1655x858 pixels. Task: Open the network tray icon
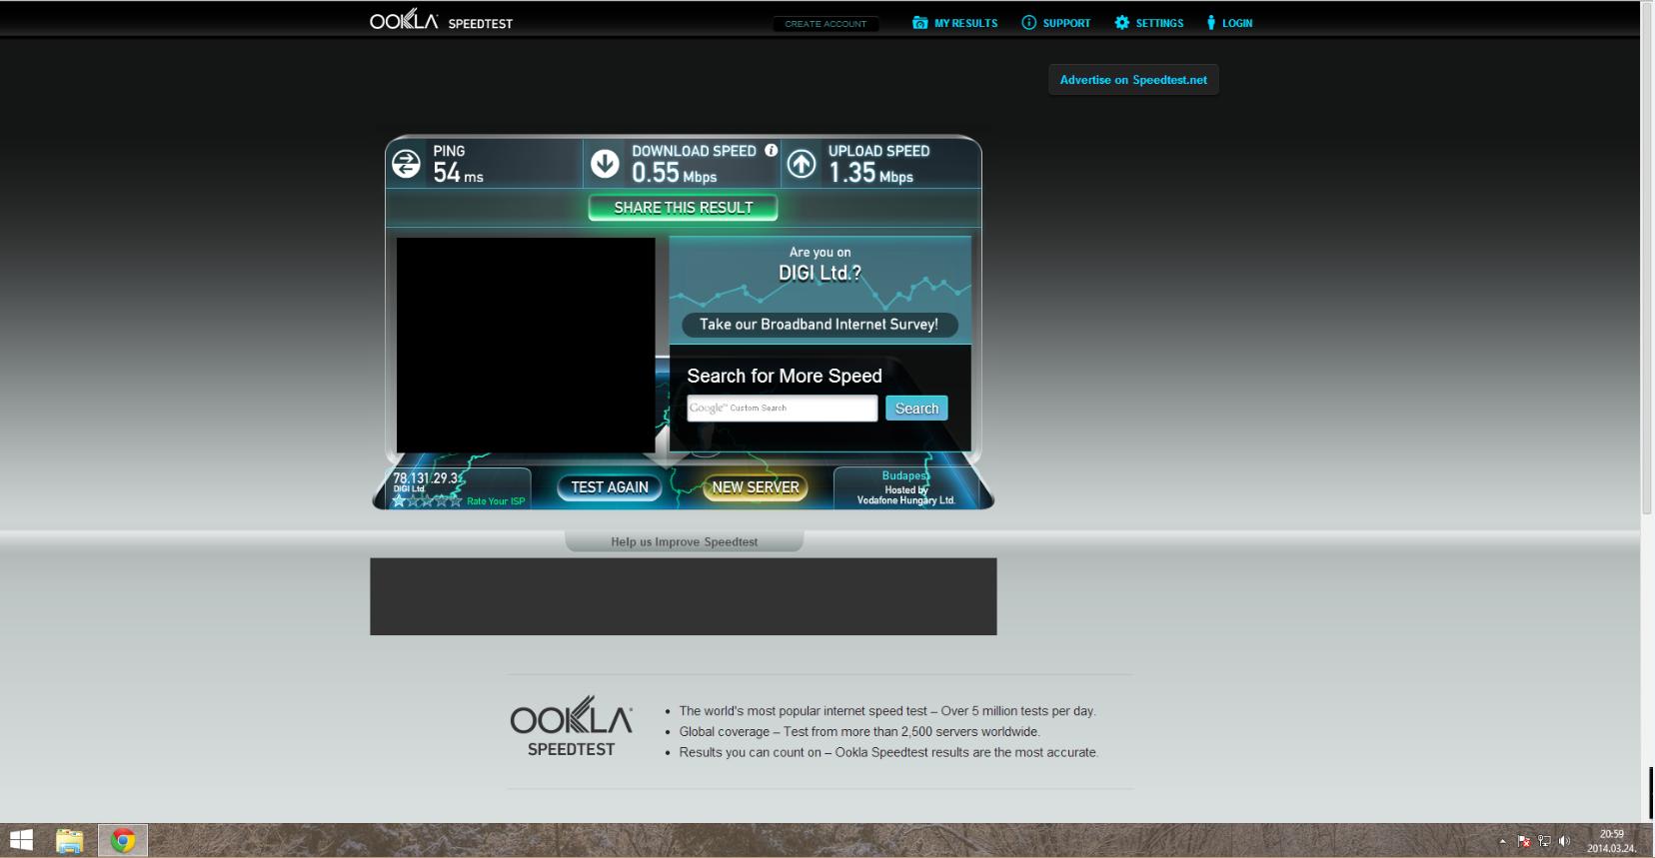[1544, 841]
